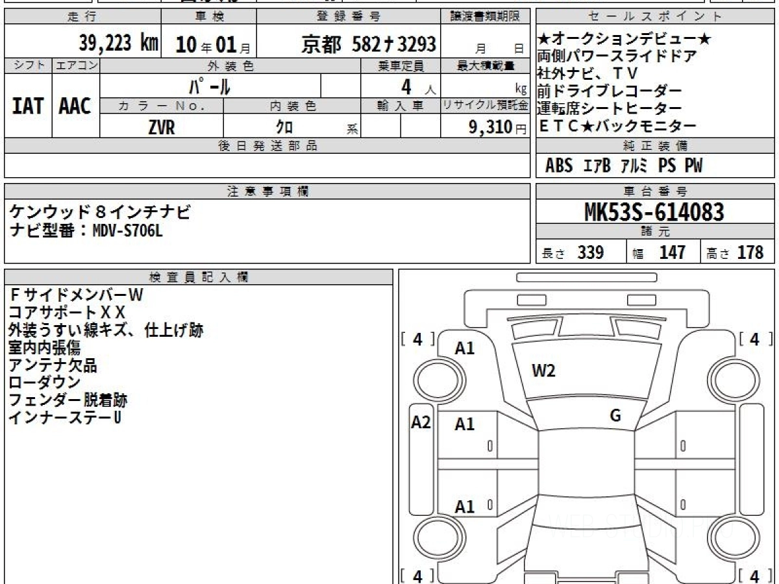Select the アルミ equipment entry
The image size is (779, 584).
(634, 166)
